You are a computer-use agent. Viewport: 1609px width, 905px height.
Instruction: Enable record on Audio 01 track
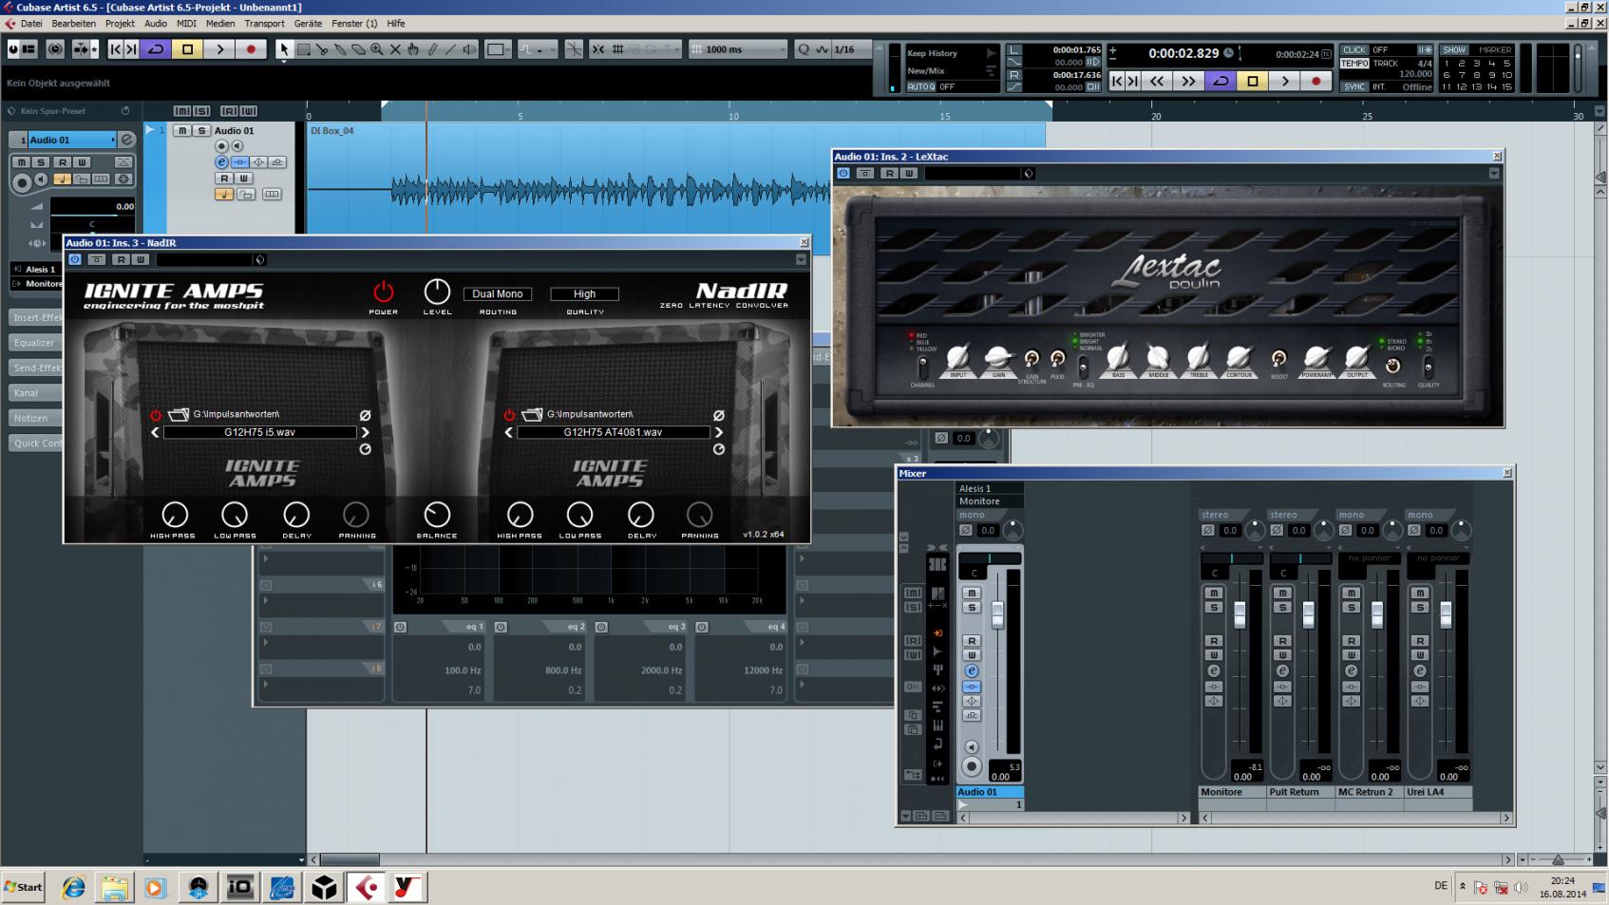(x=221, y=146)
